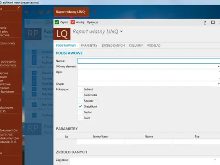Open the sidebar item 'kładek ZUS'
The height and width of the screenshot is (165, 220).
(8, 142)
